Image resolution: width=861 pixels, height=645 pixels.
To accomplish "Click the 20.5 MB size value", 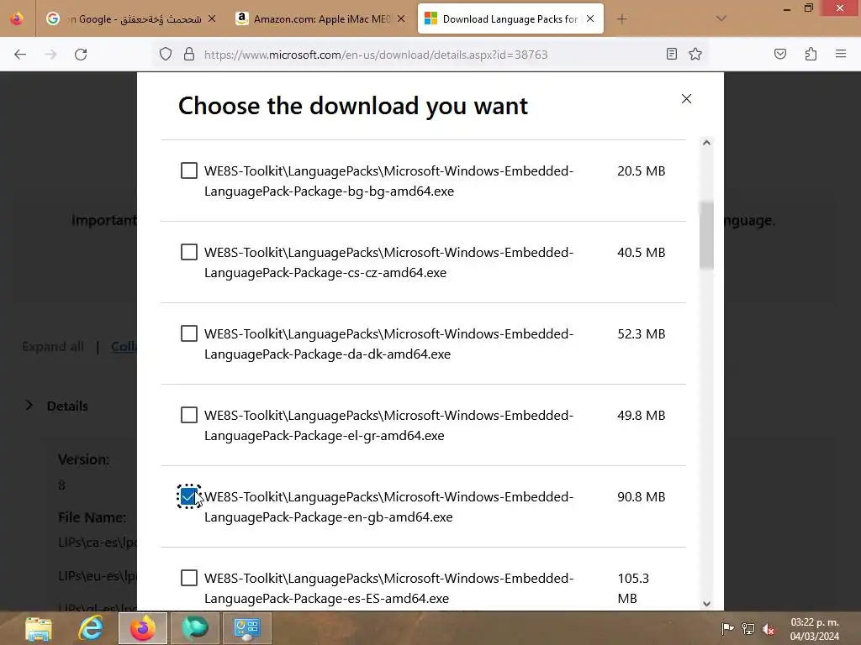I will tap(641, 171).
